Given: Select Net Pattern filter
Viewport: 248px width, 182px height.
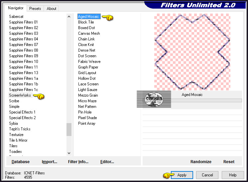Looking at the screenshot, I should (x=87, y=107).
